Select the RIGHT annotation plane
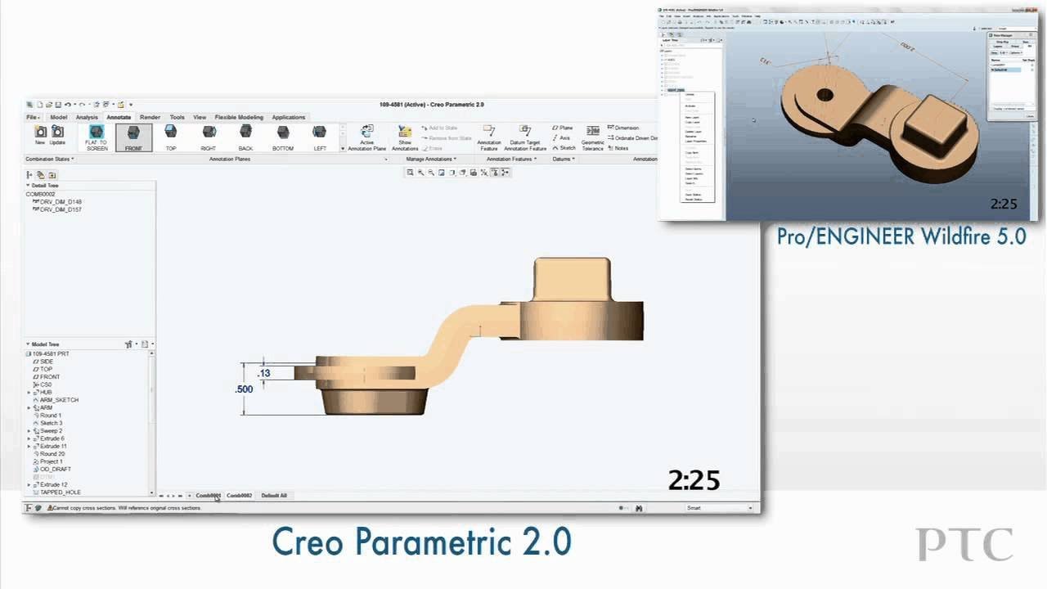This screenshot has height=589, width=1047. pos(209,137)
